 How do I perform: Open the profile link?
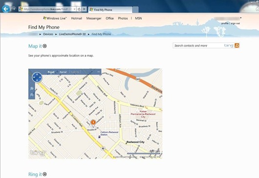click(x=225, y=24)
